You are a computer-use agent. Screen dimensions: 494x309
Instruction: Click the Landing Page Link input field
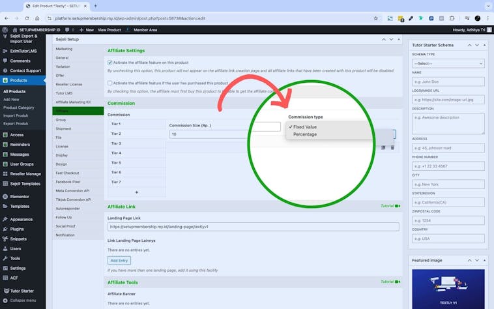(253, 227)
